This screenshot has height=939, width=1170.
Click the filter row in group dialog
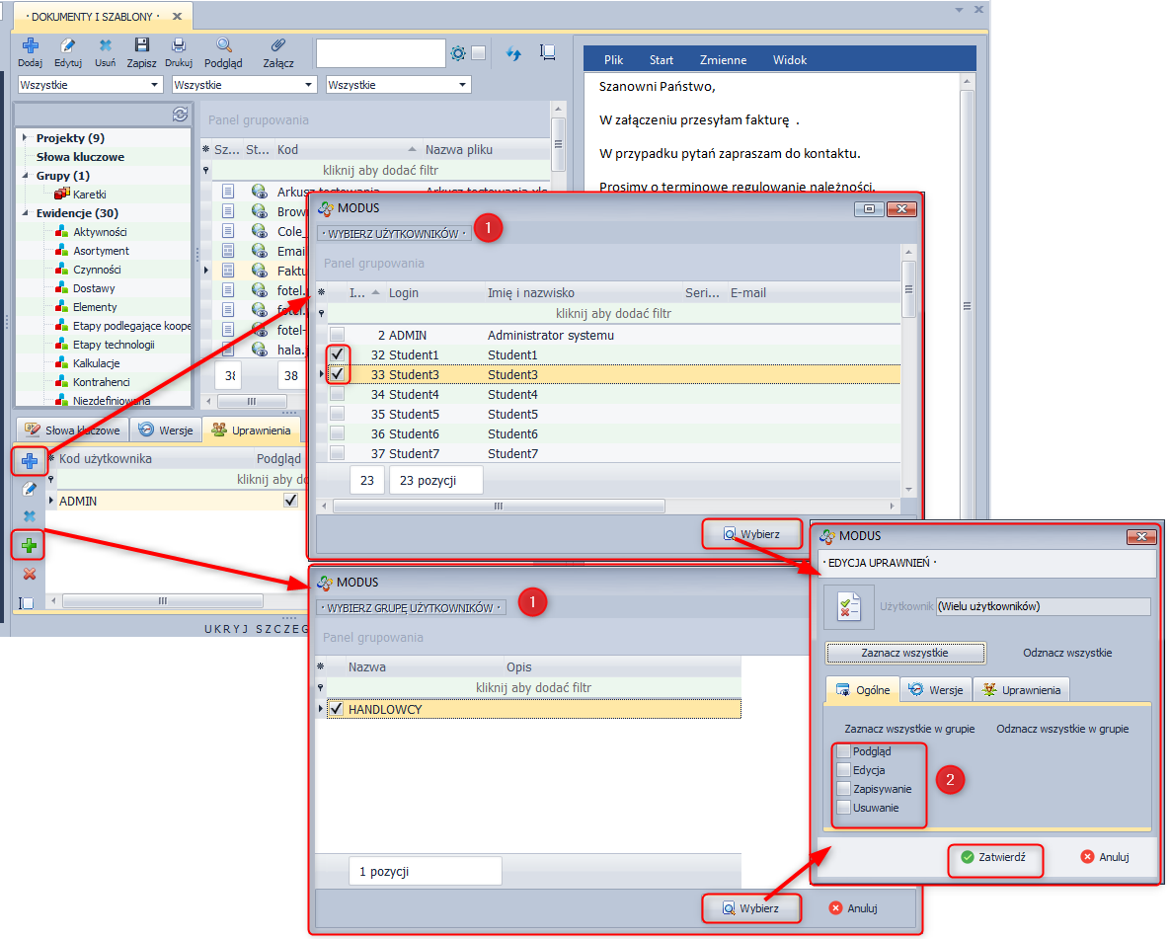(x=533, y=687)
